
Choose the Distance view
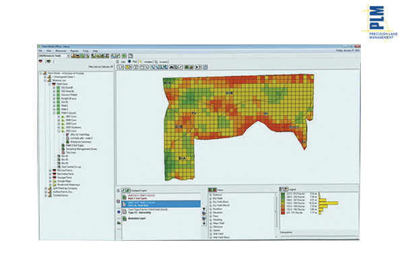(217, 195)
